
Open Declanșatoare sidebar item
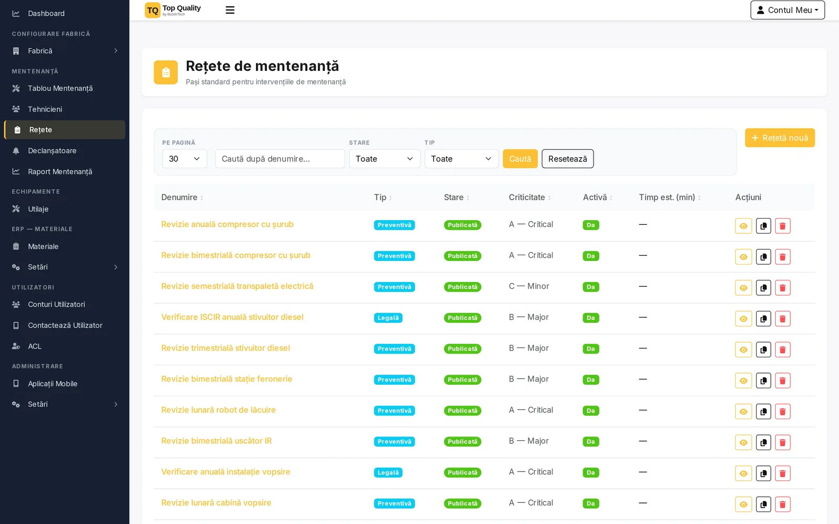pyautogui.click(x=64, y=151)
